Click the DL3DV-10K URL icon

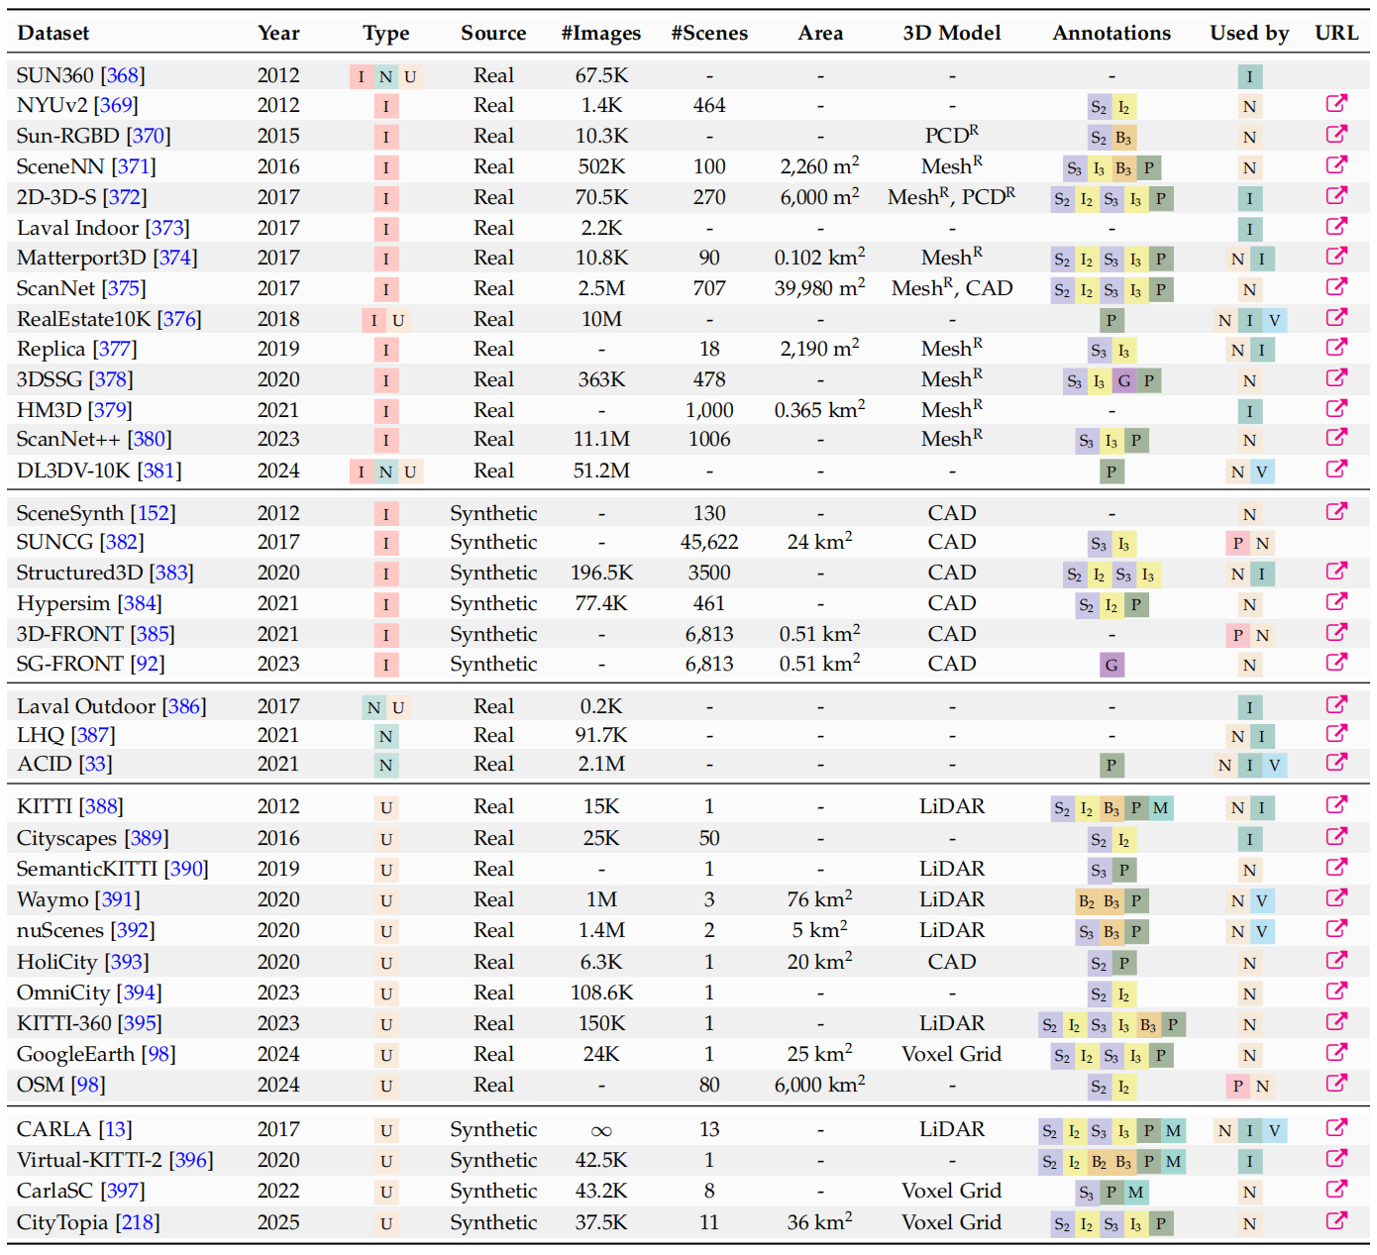click(x=1336, y=469)
